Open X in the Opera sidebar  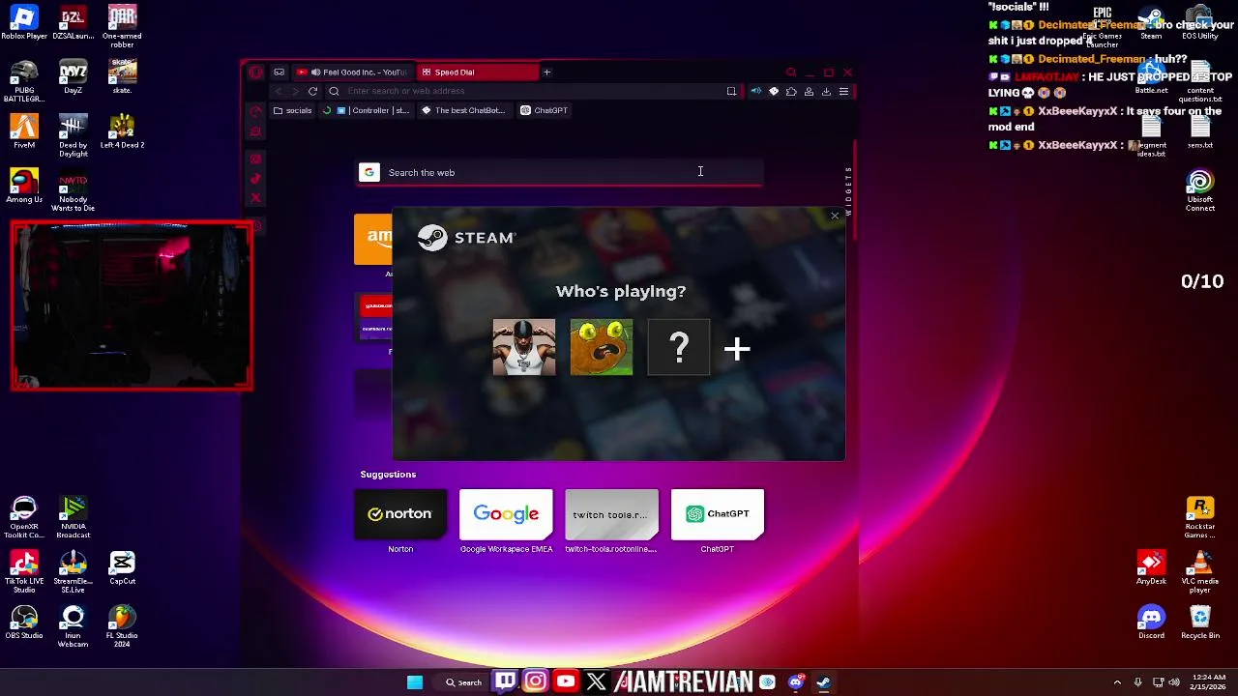coord(255,198)
